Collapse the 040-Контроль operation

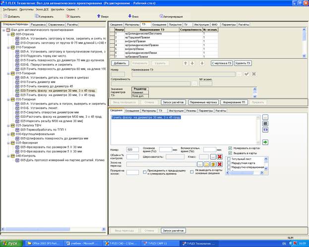(8, 156)
